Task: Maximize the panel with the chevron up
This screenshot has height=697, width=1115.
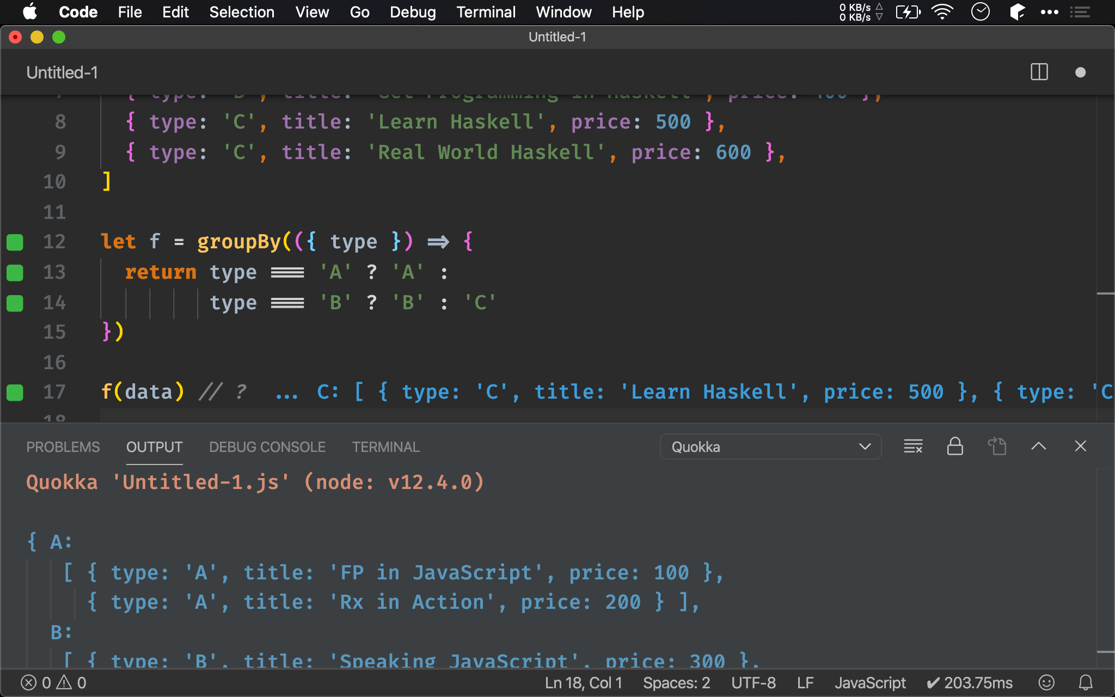Action: (x=1039, y=447)
